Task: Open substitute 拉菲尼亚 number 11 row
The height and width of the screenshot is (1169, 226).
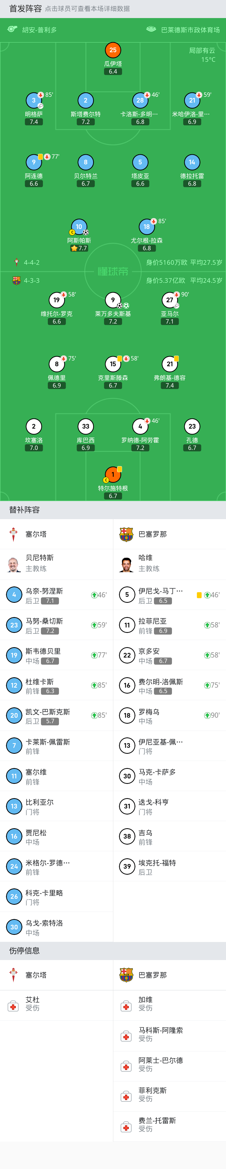Action: (x=169, y=625)
